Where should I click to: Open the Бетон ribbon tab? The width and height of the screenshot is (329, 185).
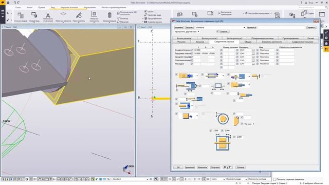click(29, 7)
